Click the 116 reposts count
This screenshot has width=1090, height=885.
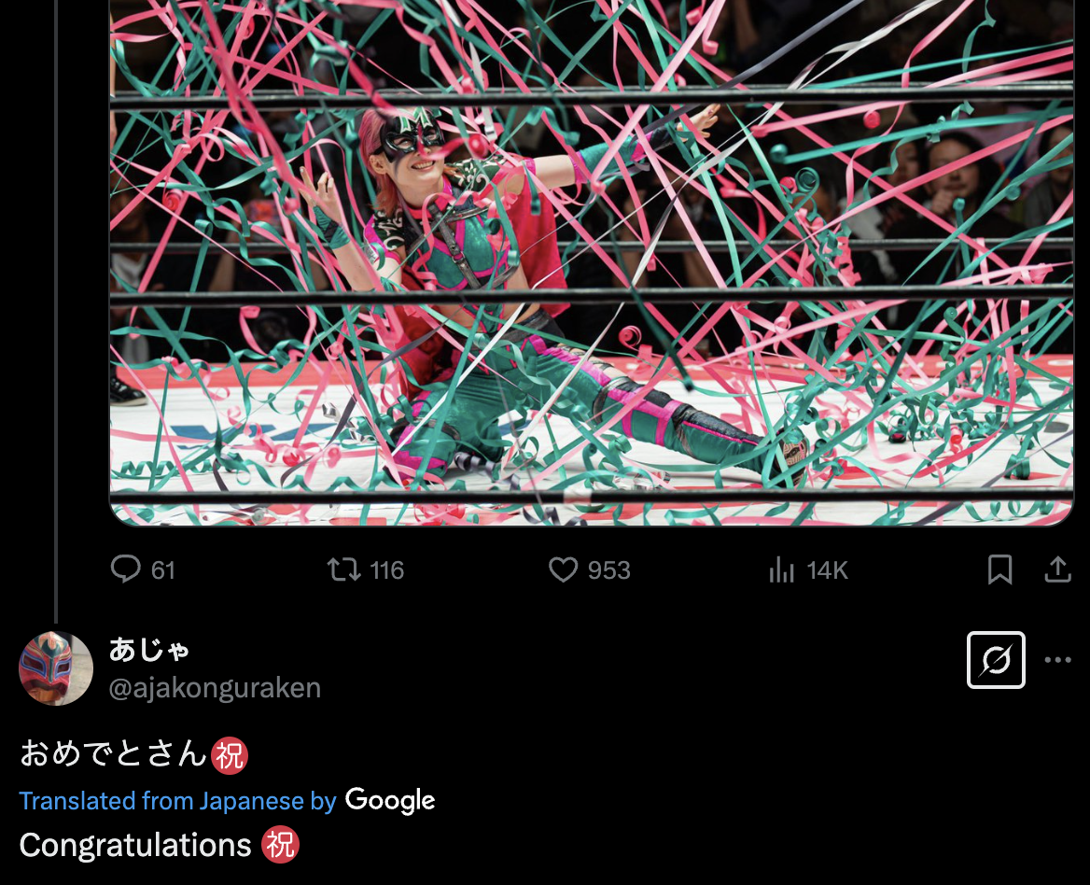click(x=386, y=570)
